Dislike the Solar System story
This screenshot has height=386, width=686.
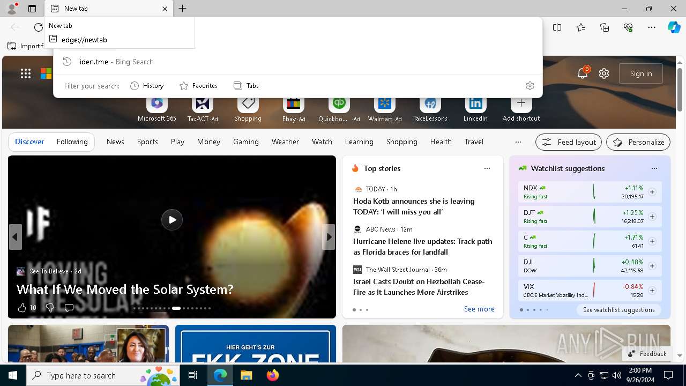(49, 307)
